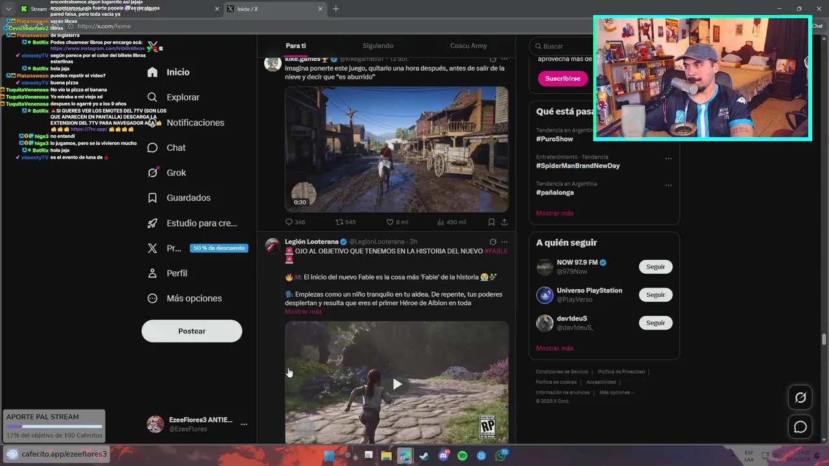Open Condiciones de Servicio link

[x=562, y=372]
